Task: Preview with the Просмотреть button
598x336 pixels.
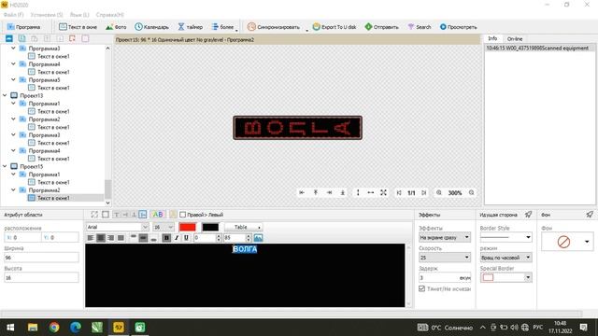Action: coord(458,27)
